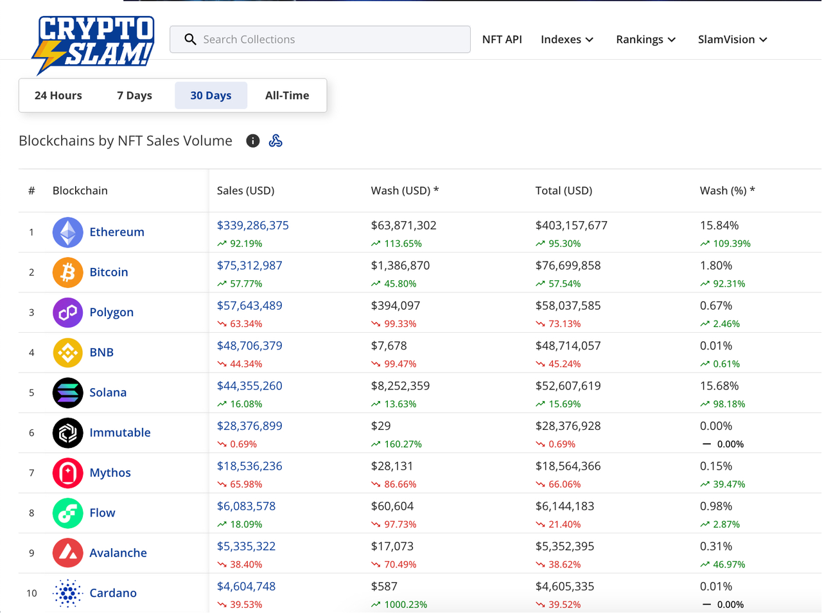The image size is (822, 613).
Task: Focus the Search Collections field
Action: pyautogui.click(x=320, y=39)
